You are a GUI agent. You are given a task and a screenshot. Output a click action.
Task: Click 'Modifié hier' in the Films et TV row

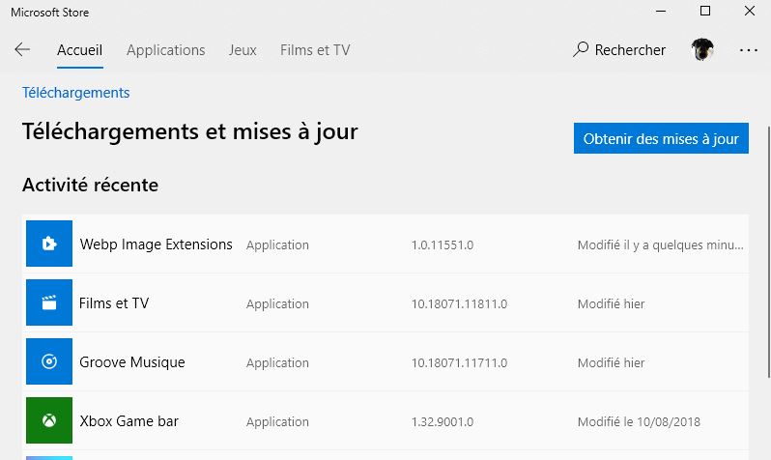click(612, 304)
